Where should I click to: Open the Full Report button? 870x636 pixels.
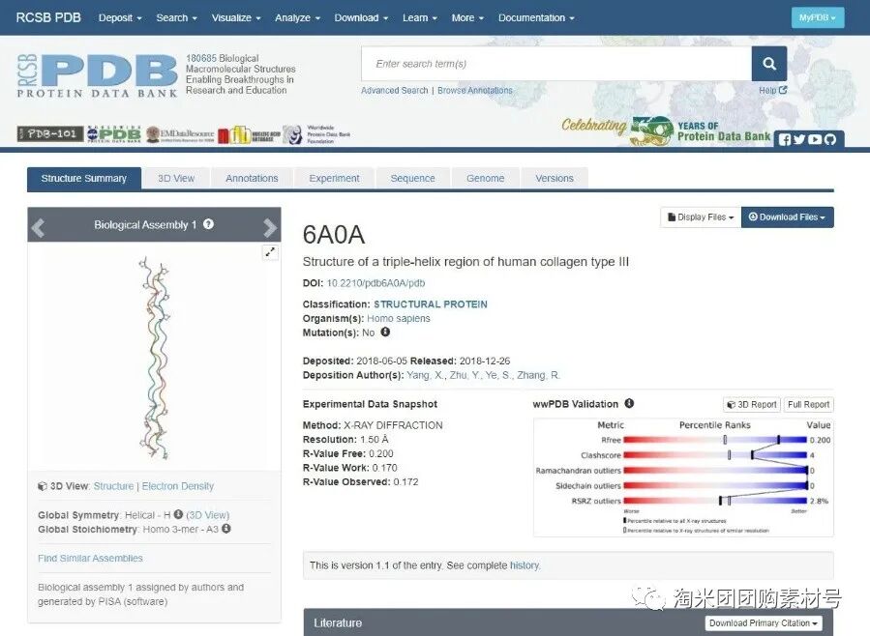808,404
